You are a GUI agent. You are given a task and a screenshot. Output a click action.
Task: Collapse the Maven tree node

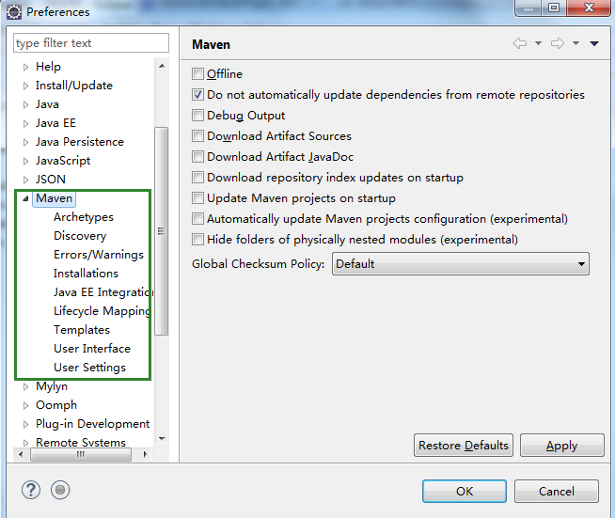tap(25, 198)
